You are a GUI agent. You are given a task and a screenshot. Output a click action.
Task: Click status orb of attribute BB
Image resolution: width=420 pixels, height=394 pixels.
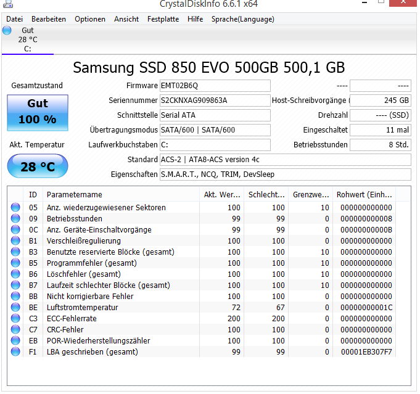[15, 296]
